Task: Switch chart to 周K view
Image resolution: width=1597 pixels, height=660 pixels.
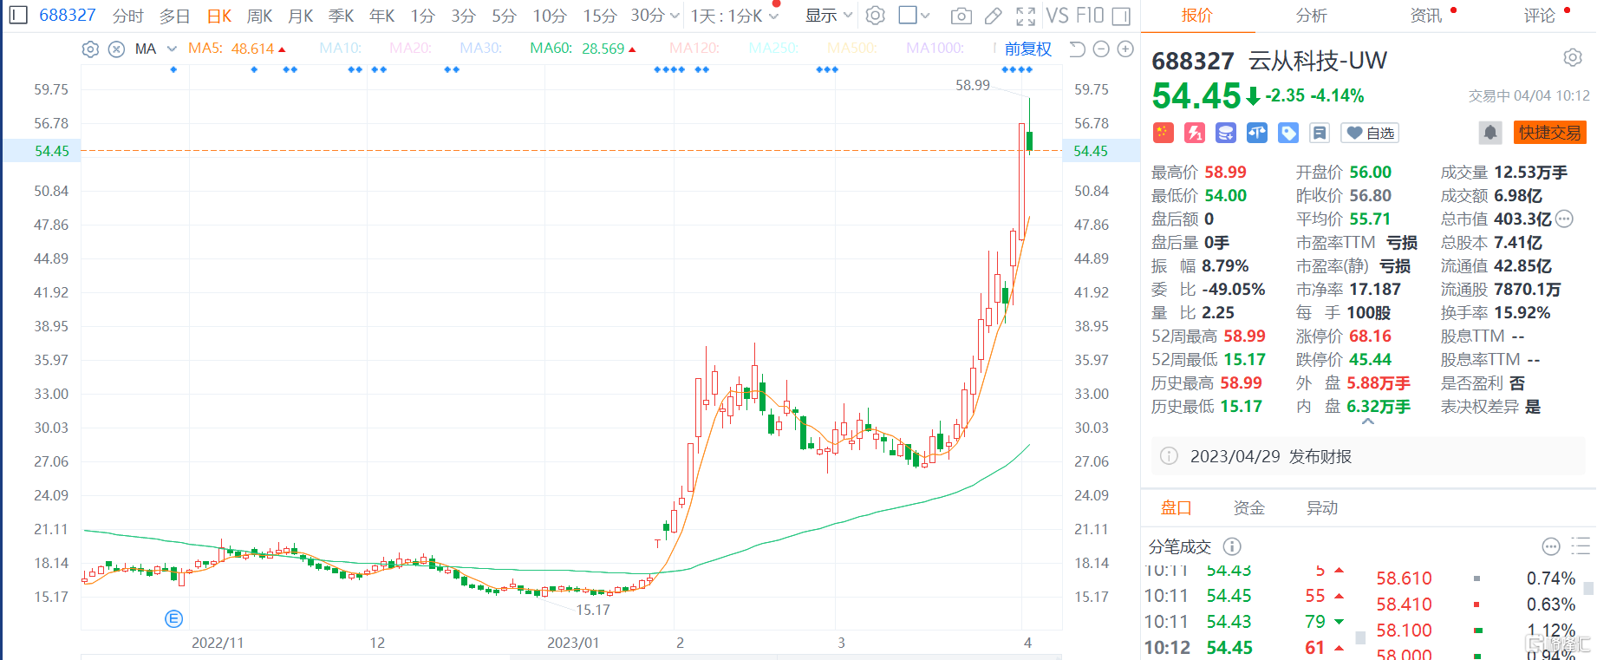Action: pos(259,16)
